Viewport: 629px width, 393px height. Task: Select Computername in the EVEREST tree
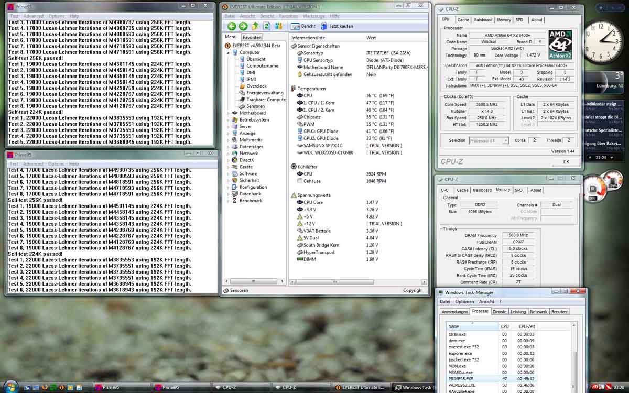(x=262, y=66)
